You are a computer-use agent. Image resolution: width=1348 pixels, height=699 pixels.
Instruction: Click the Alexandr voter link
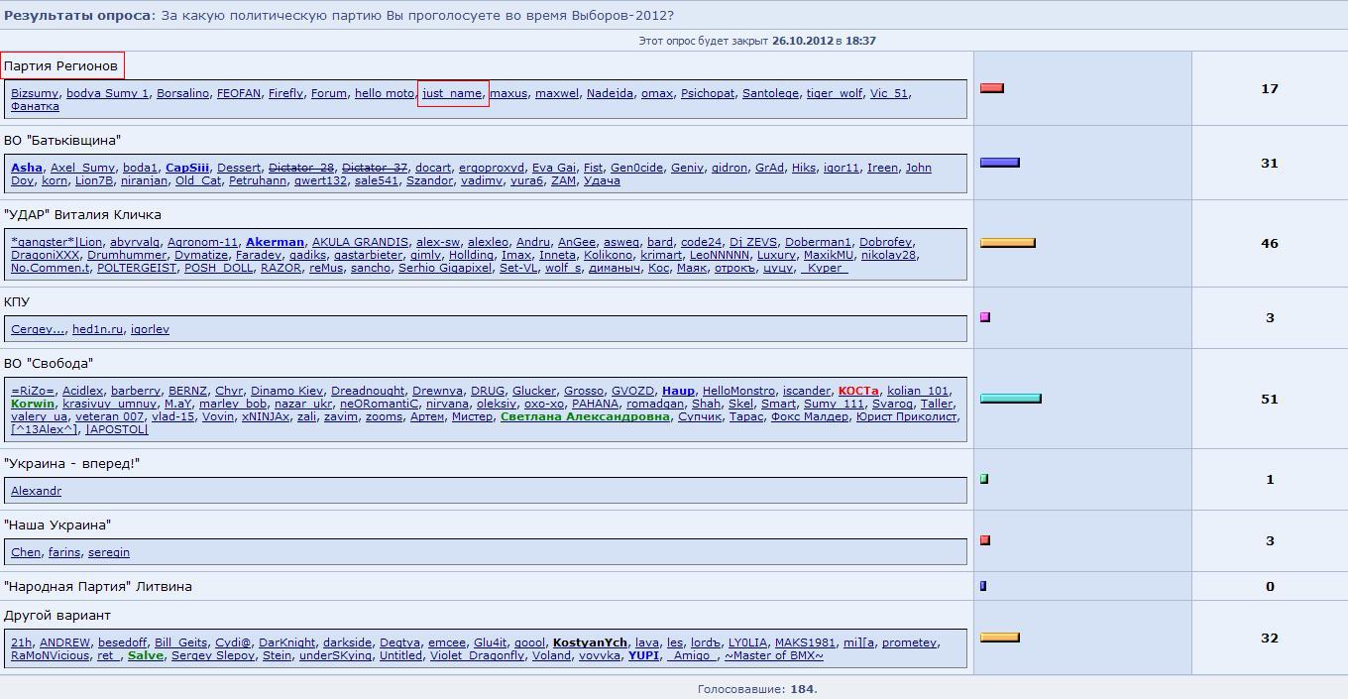36,491
